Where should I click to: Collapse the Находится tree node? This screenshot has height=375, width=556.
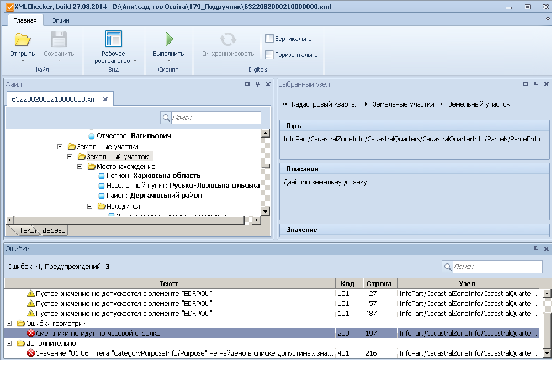(89, 206)
